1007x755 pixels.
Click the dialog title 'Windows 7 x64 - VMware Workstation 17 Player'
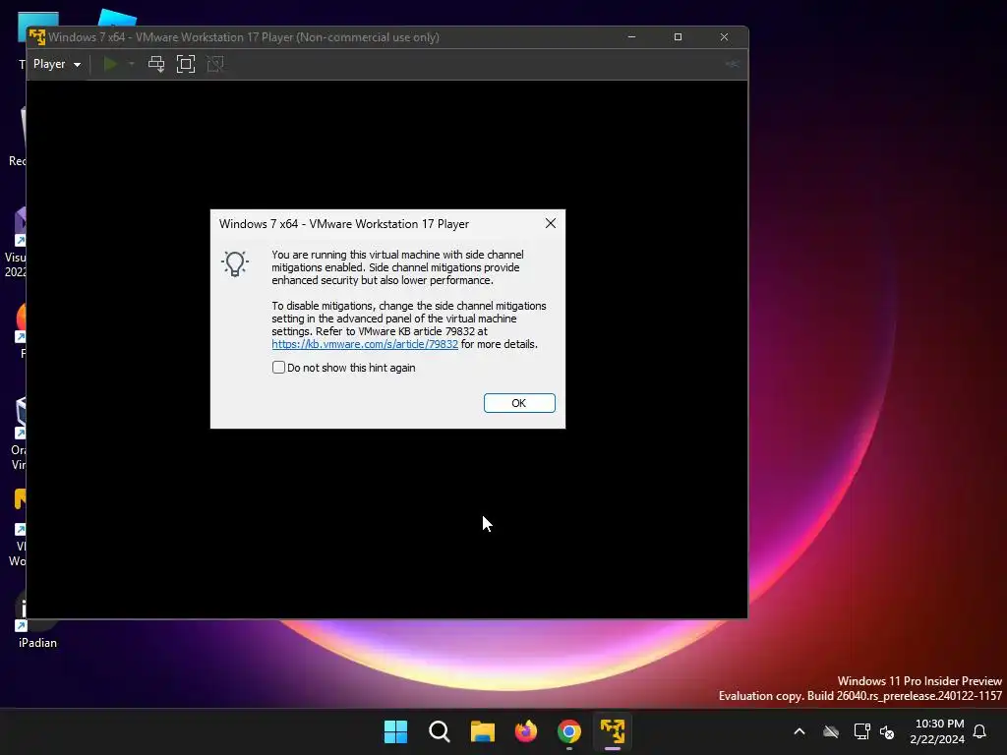[x=344, y=224]
